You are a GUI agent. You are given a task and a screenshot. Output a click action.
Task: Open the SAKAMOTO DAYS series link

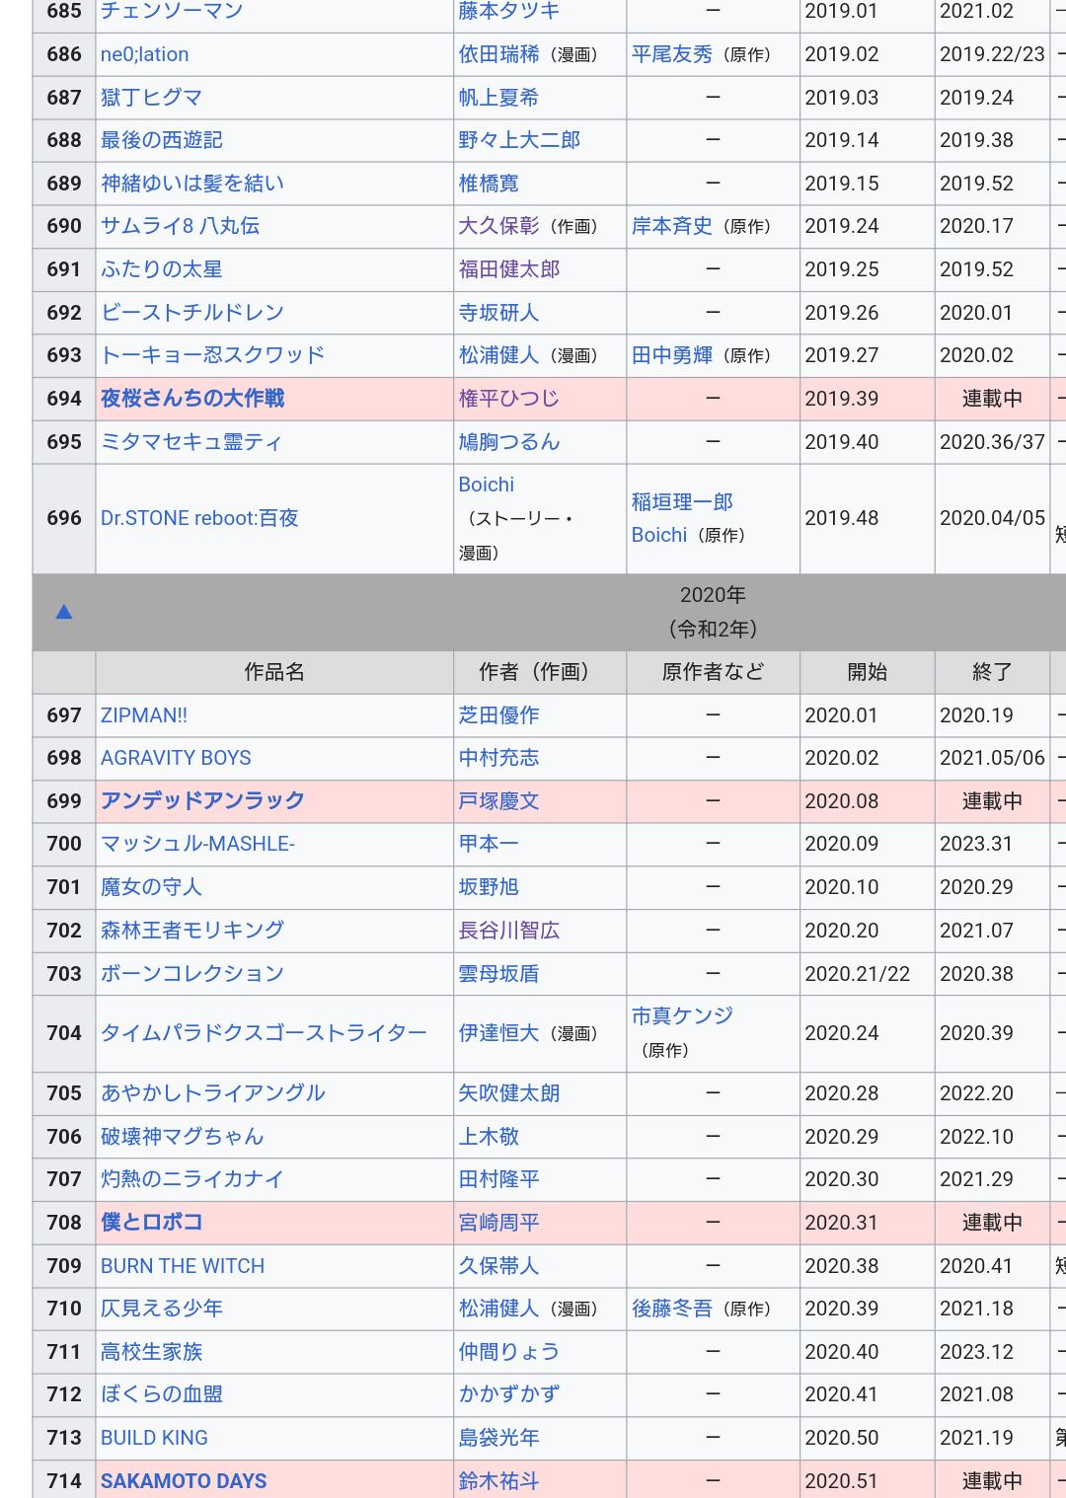tap(184, 1480)
